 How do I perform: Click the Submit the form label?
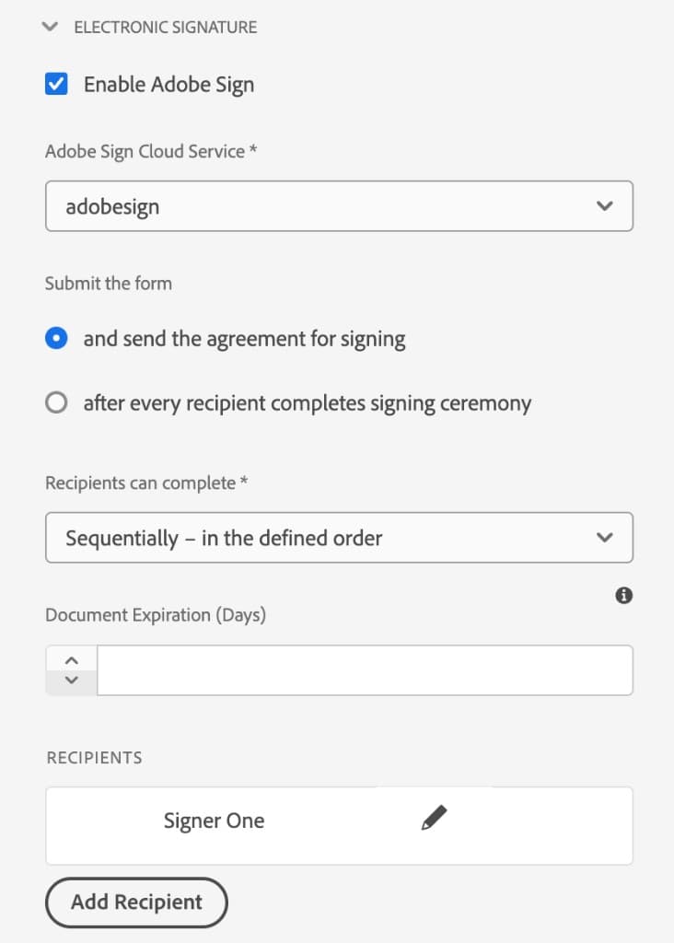click(x=109, y=284)
